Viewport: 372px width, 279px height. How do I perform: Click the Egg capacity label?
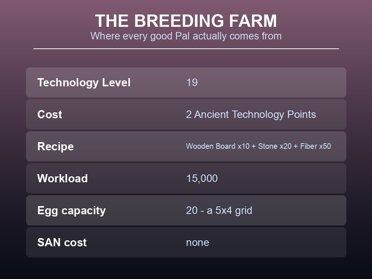coord(71,211)
